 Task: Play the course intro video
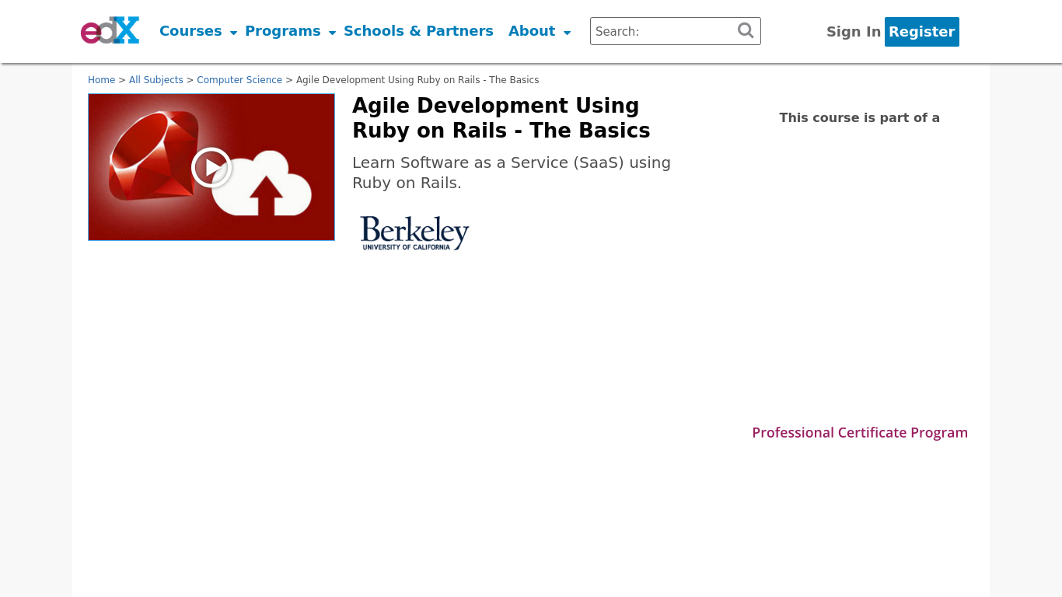pyautogui.click(x=211, y=167)
